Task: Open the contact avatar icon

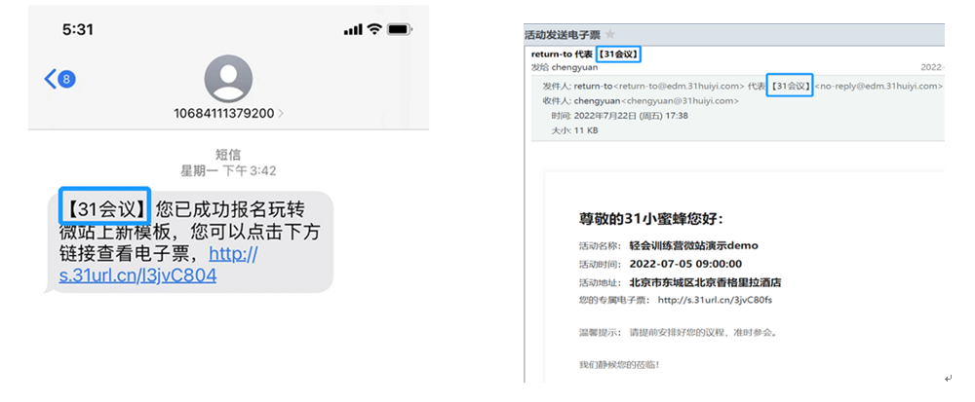Action: (228, 78)
